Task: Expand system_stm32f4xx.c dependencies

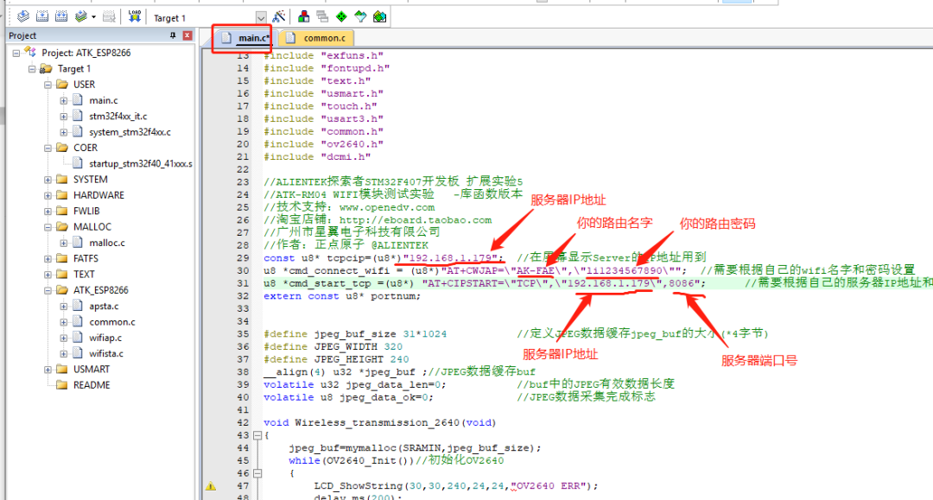Action: pyautogui.click(x=64, y=132)
